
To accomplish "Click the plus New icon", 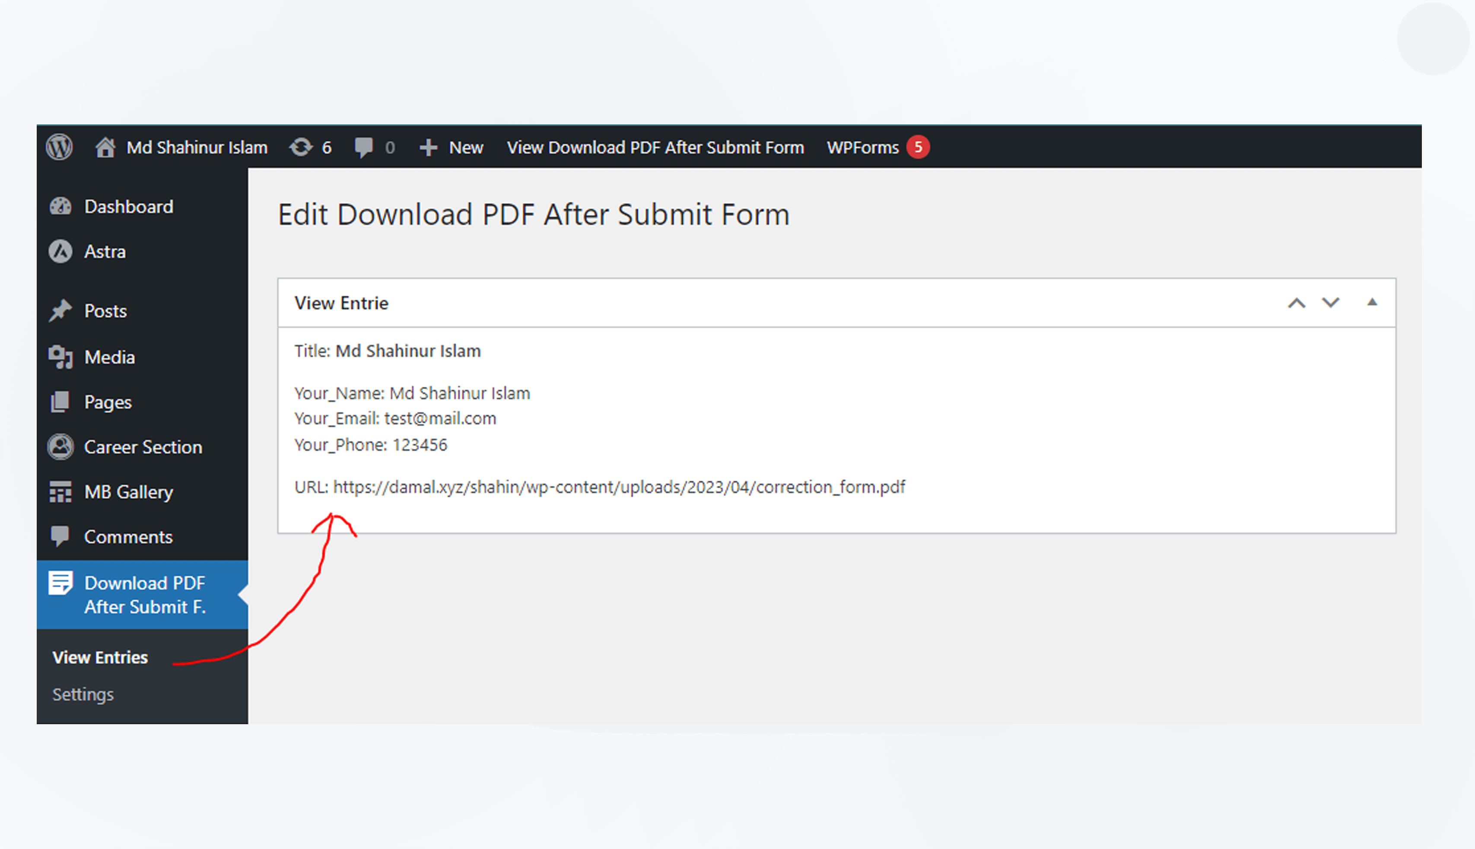I will (428, 148).
